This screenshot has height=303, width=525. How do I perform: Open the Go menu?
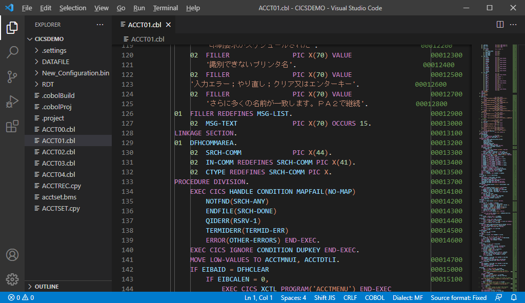tap(121, 8)
